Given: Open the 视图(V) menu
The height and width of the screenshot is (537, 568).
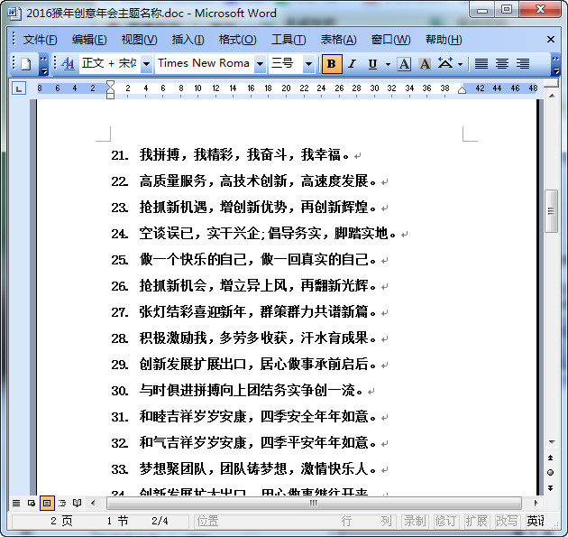Looking at the screenshot, I should (139, 39).
